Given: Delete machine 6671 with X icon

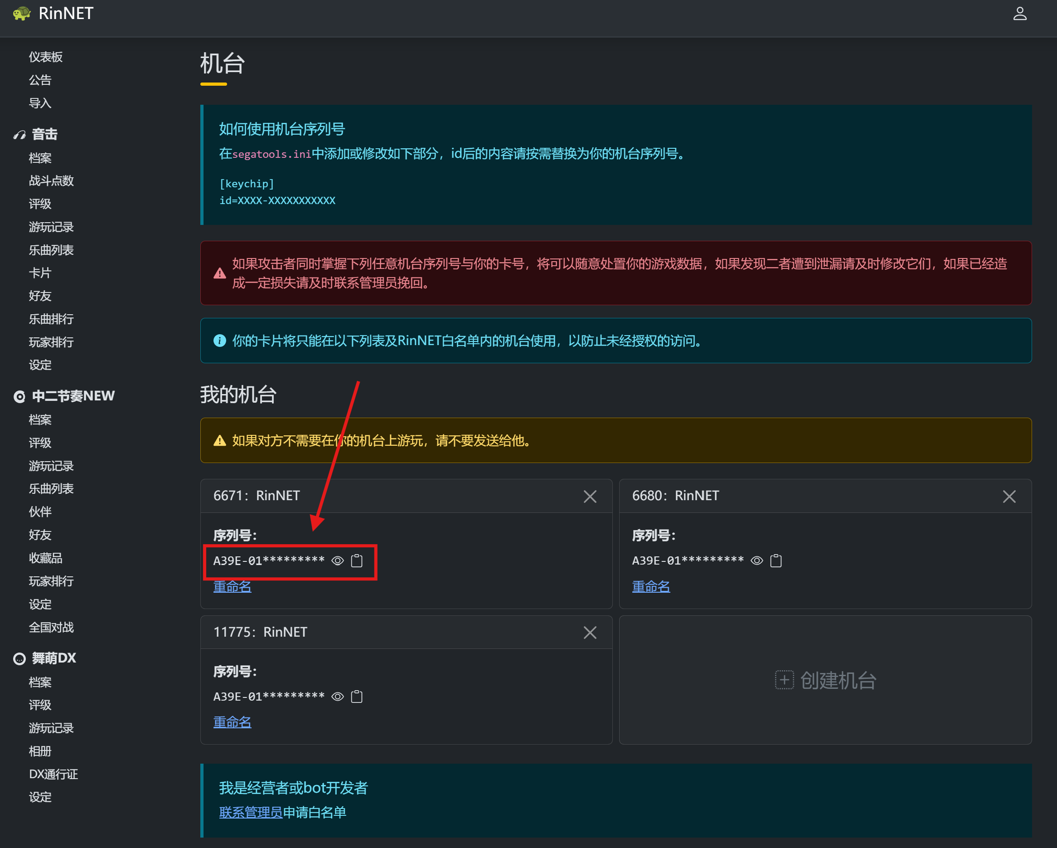Looking at the screenshot, I should click(590, 497).
